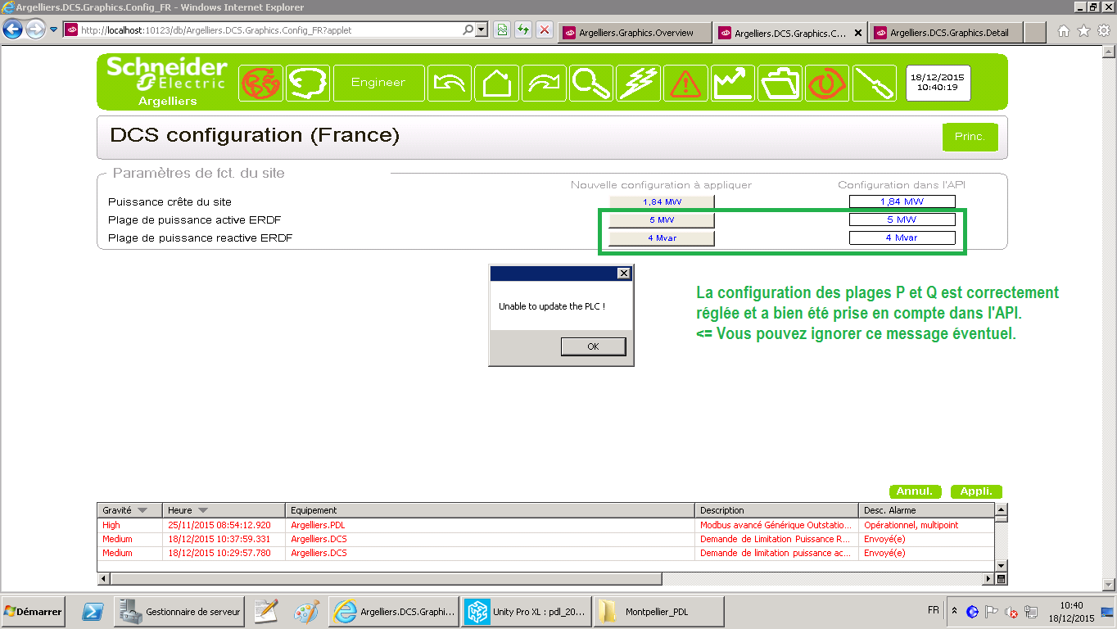Click the open folder icon in toolbar

click(780, 83)
